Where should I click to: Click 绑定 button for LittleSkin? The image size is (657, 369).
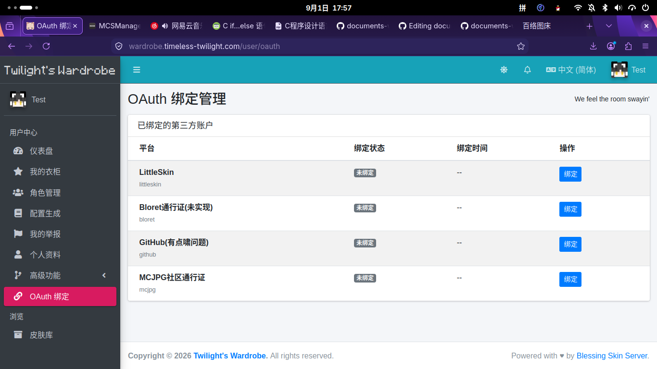(570, 174)
